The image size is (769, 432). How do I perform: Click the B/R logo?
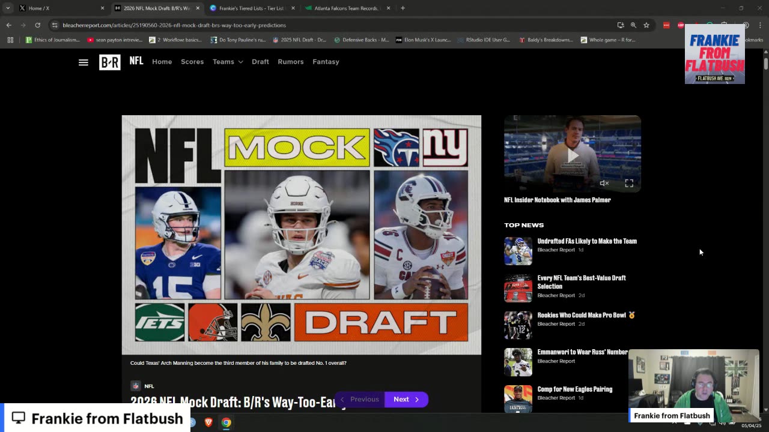tap(110, 62)
